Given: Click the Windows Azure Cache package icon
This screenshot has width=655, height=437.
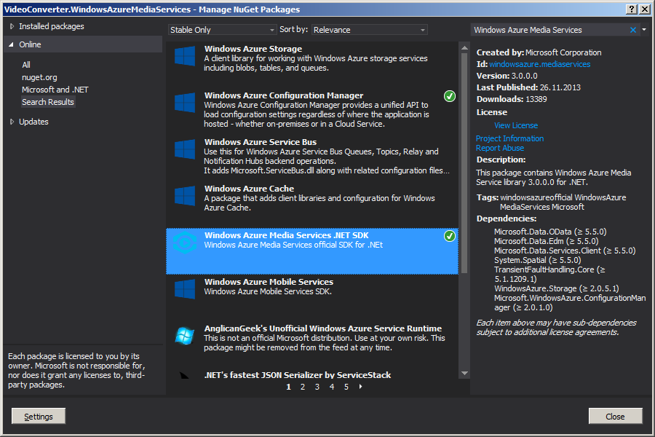Looking at the screenshot, I should click(x=183, y=197).
